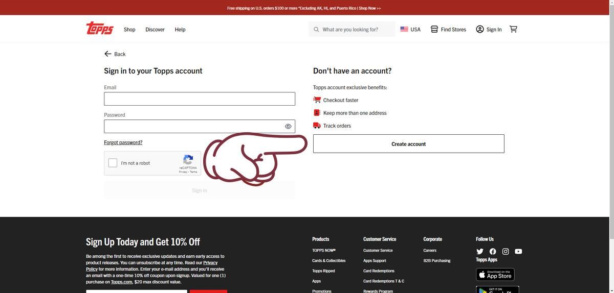The height and width of the screenshot is (293, 614).
Task: Click the Password input field
Action: point(200,126)
